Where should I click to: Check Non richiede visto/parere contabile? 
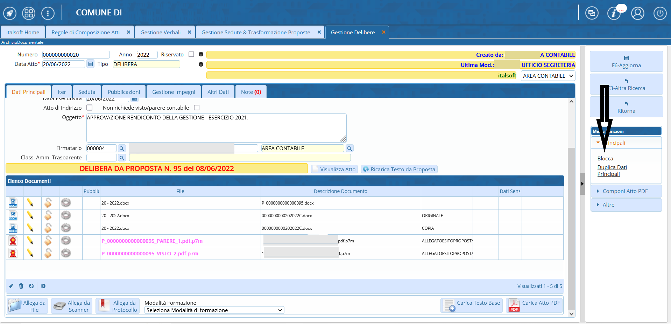tap(197, 108)
